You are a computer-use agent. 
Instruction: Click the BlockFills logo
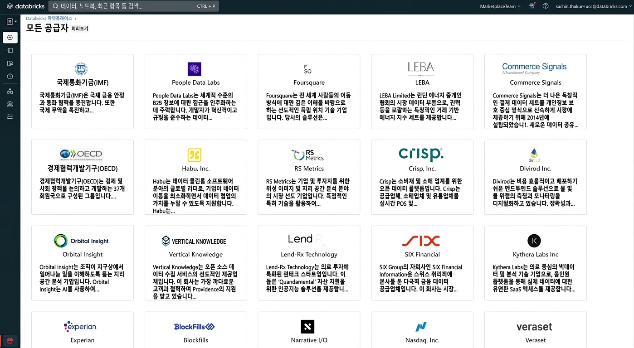click(x=195, y=327)
